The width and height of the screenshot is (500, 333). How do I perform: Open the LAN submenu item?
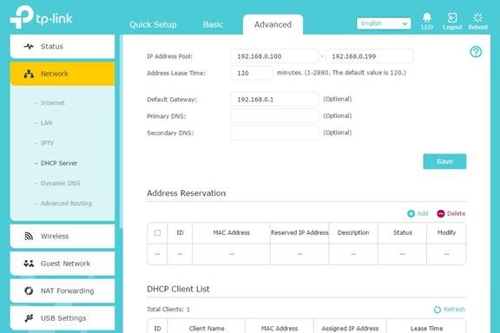(47, 123)
